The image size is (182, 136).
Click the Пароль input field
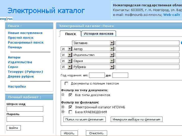tap(25, 119)
